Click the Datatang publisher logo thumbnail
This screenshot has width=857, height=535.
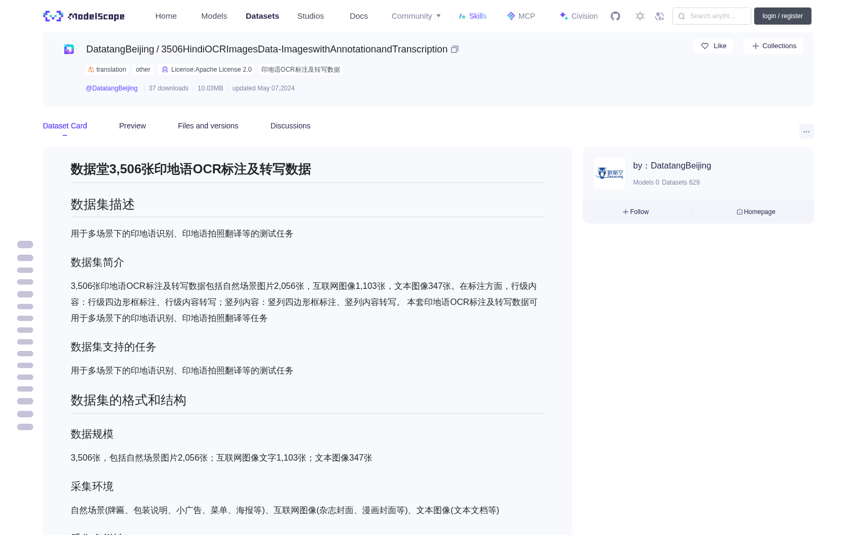tap(610, 173)
